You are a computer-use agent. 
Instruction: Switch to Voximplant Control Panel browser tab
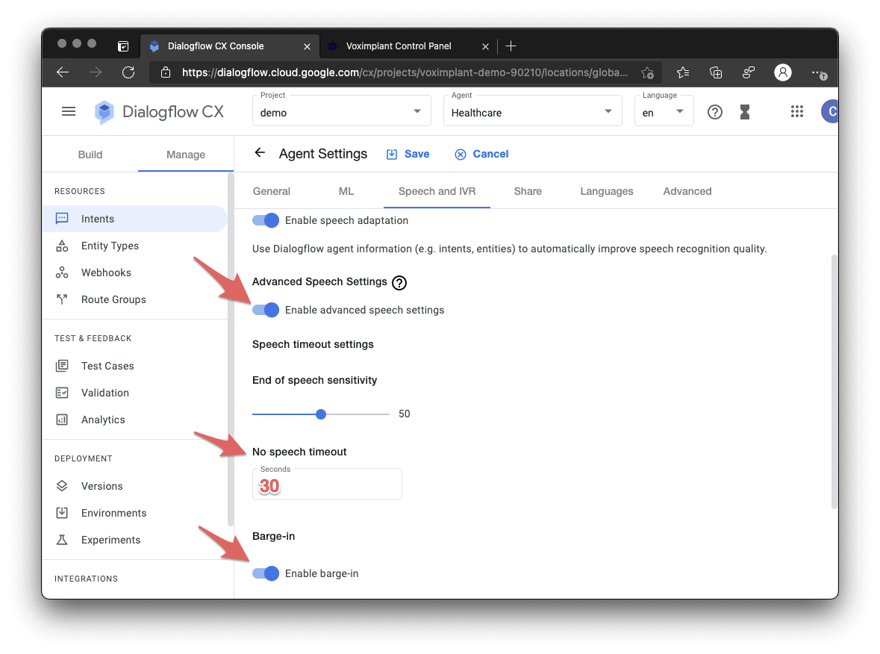tap(408, 46)
